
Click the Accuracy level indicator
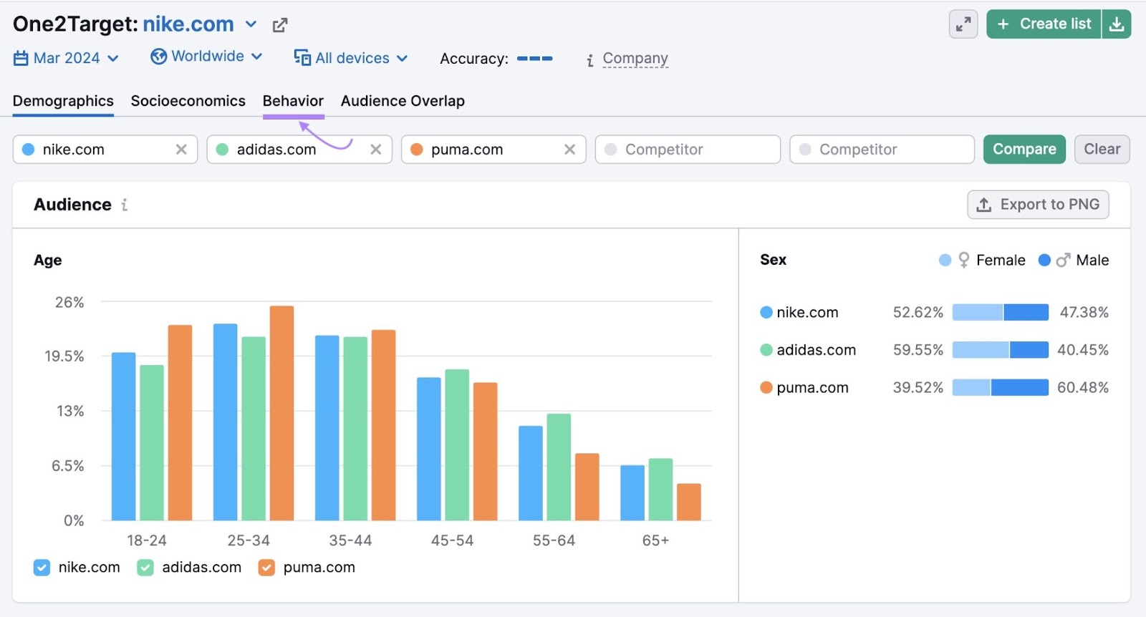click(x=534, y=59)
